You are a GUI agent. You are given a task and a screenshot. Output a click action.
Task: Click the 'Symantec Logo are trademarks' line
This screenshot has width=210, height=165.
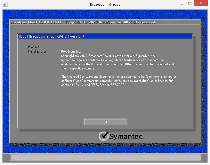click(x=113, y=60)
